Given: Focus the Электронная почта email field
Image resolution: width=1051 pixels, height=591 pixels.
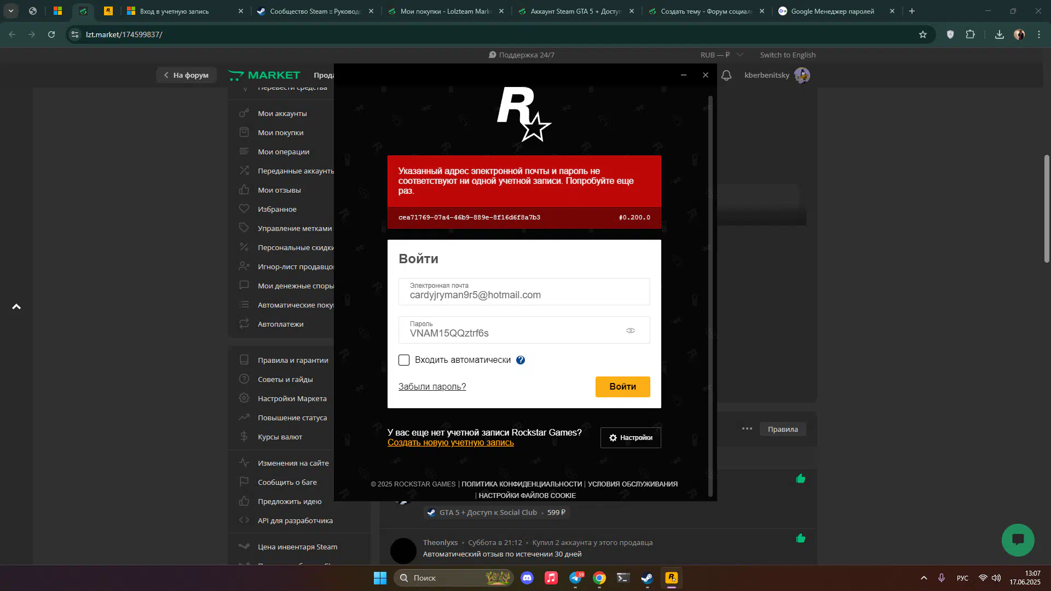Looking at the screenshot, I should 524,292.
